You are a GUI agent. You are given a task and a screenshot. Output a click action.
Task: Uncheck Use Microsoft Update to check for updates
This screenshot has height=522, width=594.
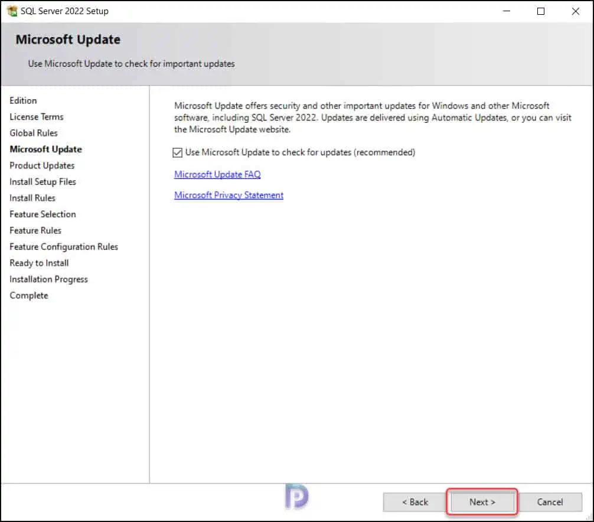177,153
